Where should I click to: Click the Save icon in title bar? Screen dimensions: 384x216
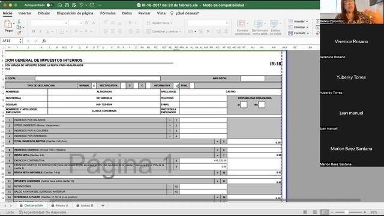point(67,5)
